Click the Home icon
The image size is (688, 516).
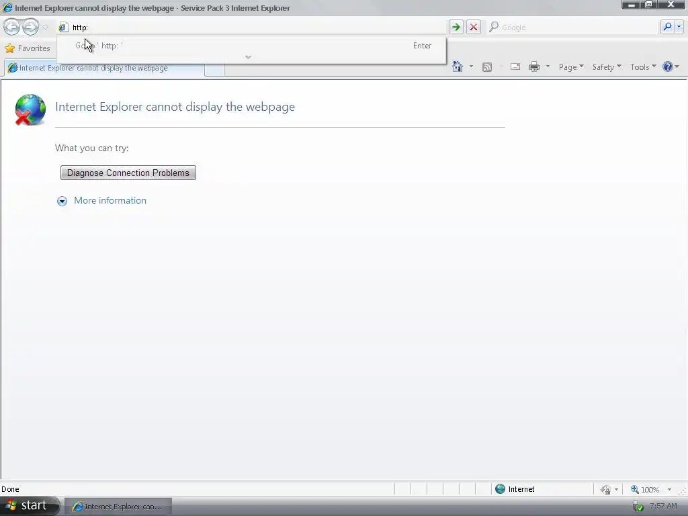(458, 67)
